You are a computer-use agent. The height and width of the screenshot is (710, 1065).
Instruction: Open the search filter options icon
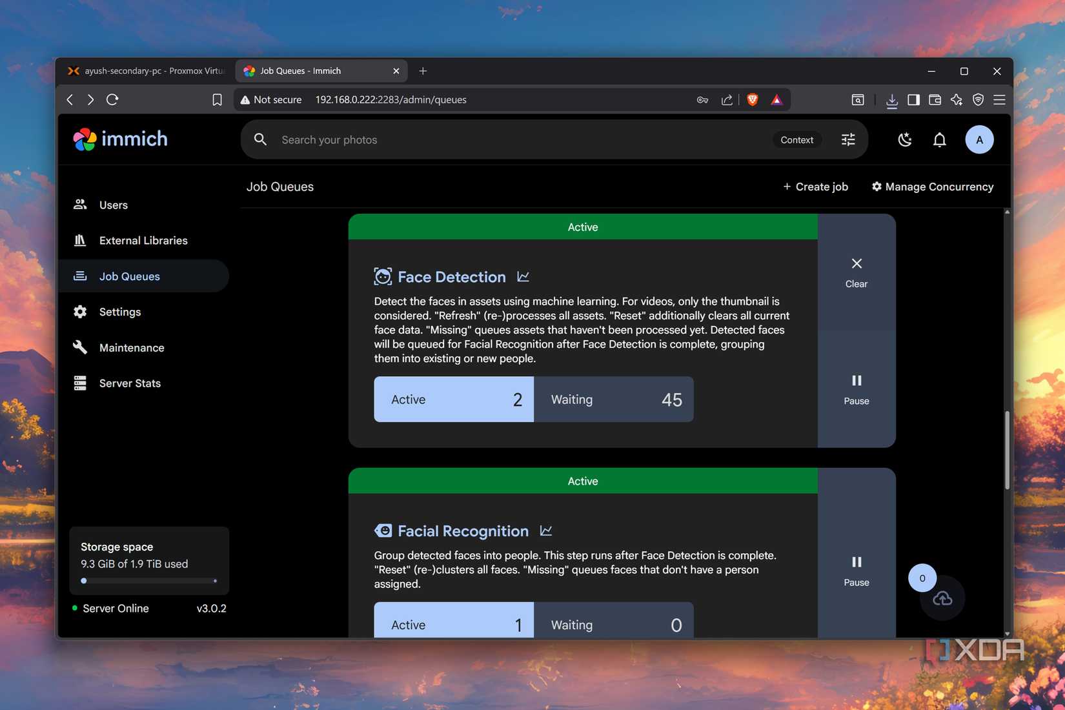(848, 139)
